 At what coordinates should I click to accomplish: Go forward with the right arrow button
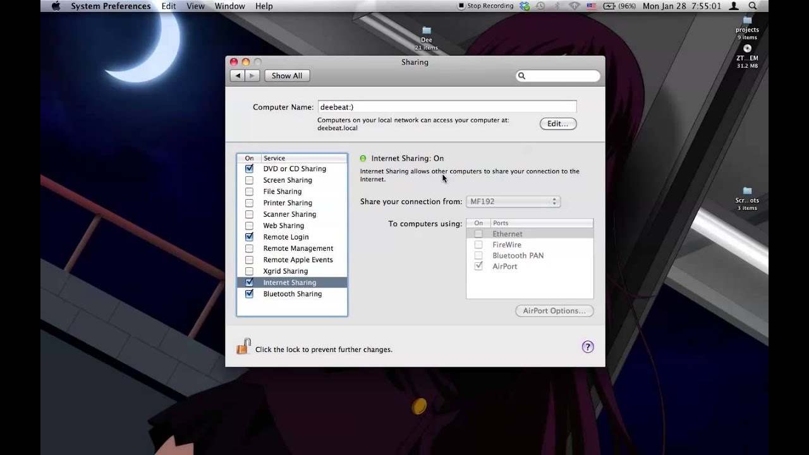[253, 76]
